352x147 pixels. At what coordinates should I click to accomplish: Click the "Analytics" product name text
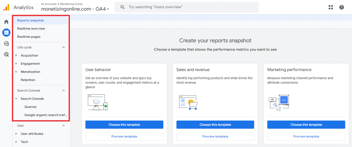pyautogui.click(x=23, y=7)
